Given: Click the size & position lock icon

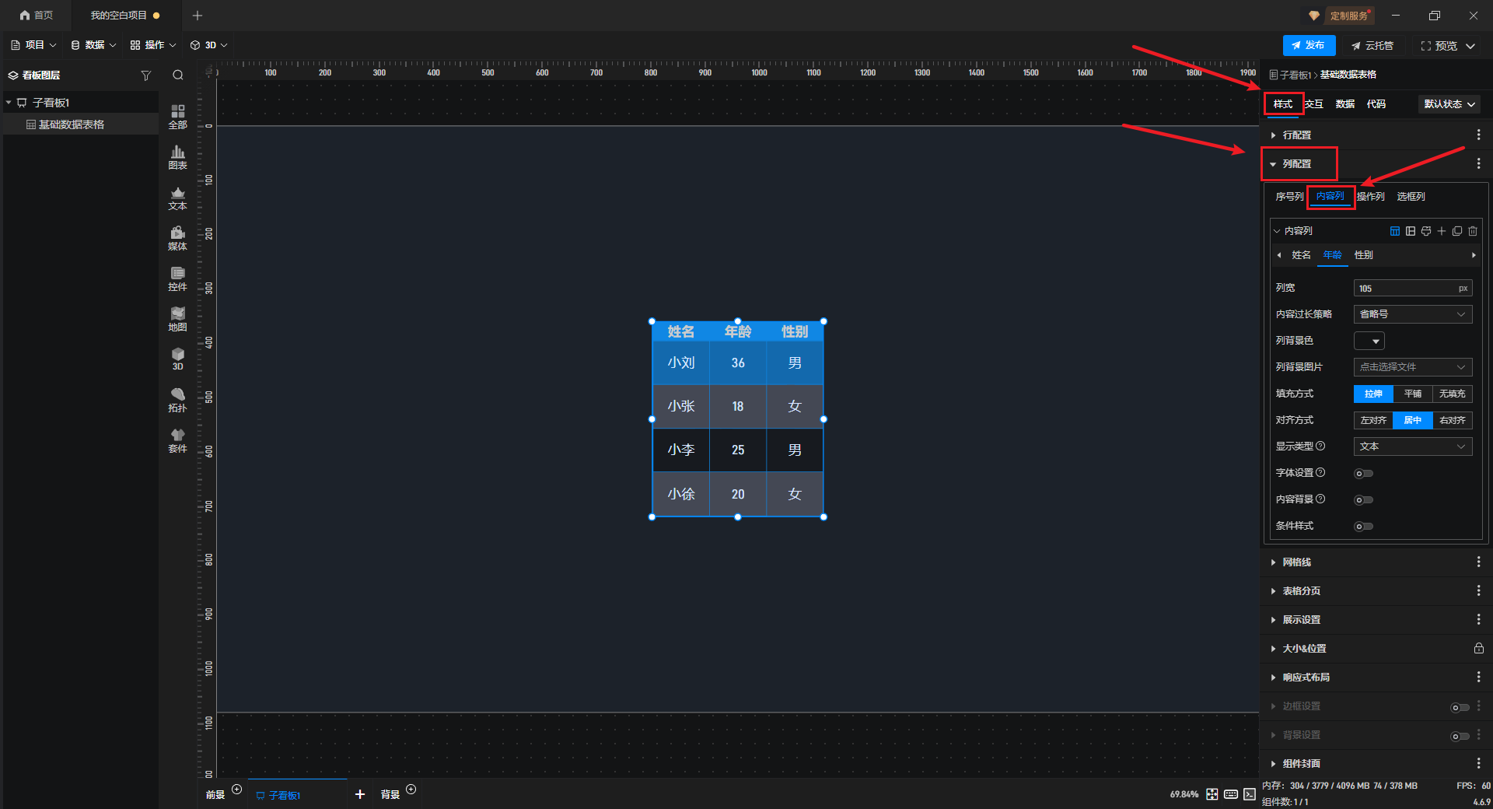Looking at the screenshot, I should tap(1478, 649).
